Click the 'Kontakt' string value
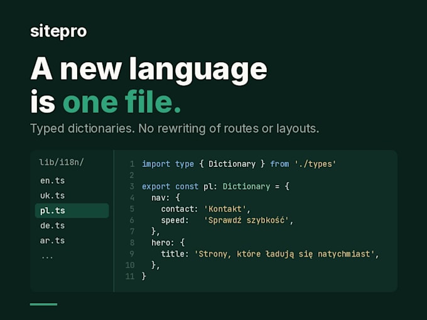The width and height of the screenshot is (427, 320). (x=225, y=209)
